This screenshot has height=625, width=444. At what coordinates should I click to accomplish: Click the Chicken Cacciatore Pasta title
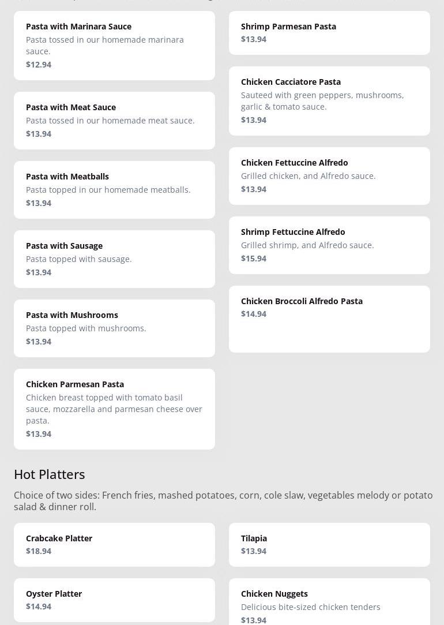pos(291,82)
